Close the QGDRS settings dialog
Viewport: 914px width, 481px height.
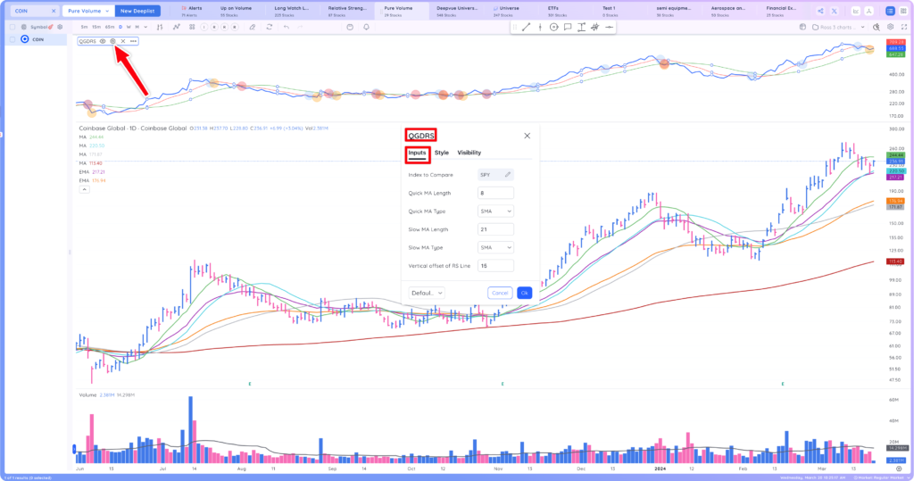[527, 136]
